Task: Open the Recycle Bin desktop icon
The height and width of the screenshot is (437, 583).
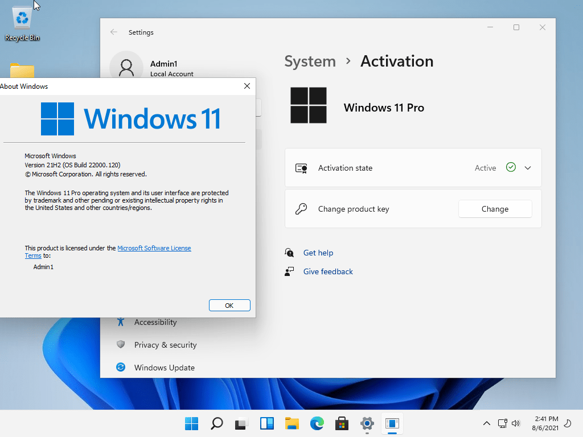Action: coord(22,24)
